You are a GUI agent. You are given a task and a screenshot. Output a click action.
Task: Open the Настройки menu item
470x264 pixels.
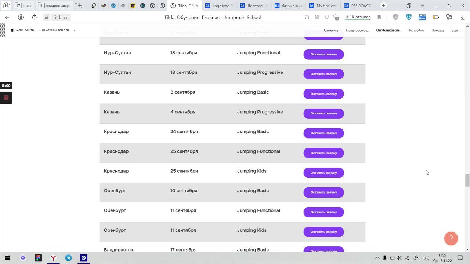(415, 30)
